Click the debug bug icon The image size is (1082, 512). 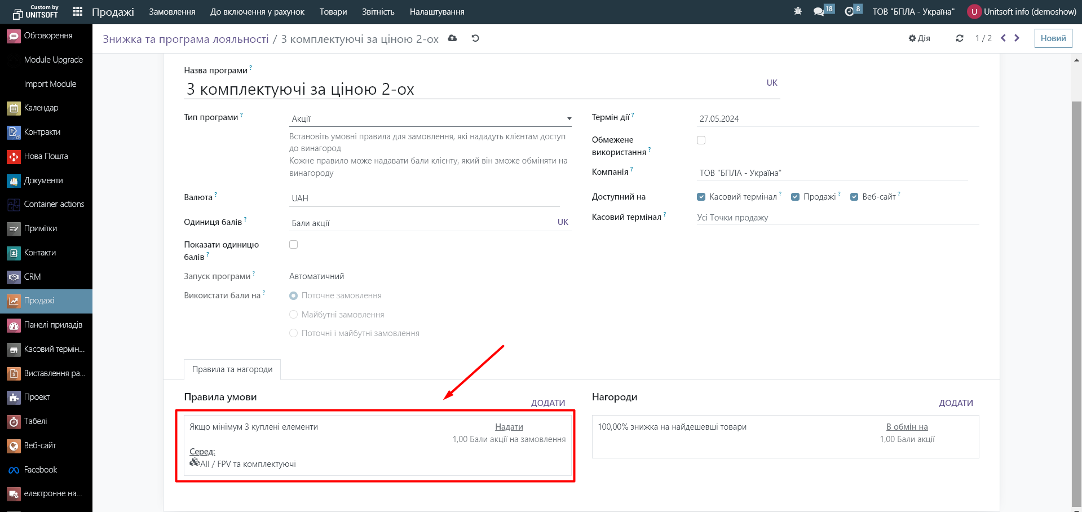click(x=797, y=11)
